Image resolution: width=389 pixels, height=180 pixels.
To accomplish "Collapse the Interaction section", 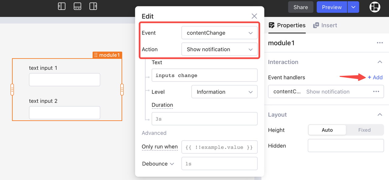I will tap(380, 62).
